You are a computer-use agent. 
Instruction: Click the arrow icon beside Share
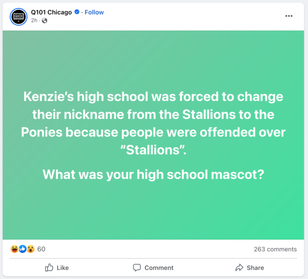239,268
